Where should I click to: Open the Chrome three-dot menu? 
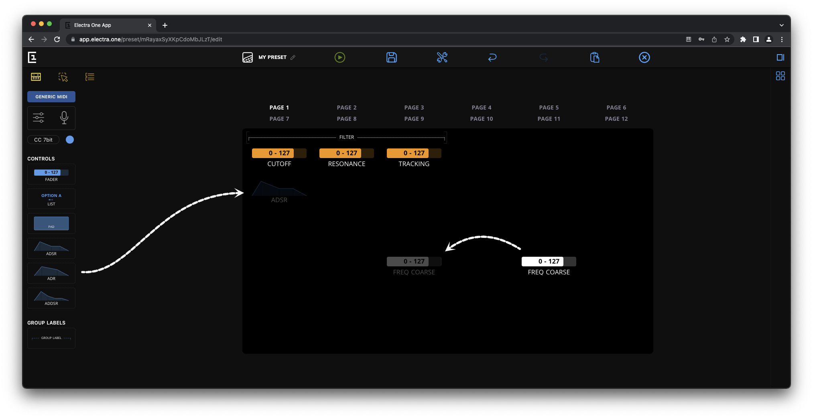pyautogui.click(x=782, y=39)
